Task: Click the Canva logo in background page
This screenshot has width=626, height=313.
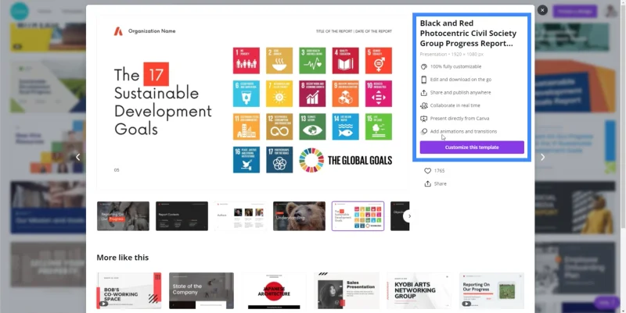Action: tap(19, 11)
